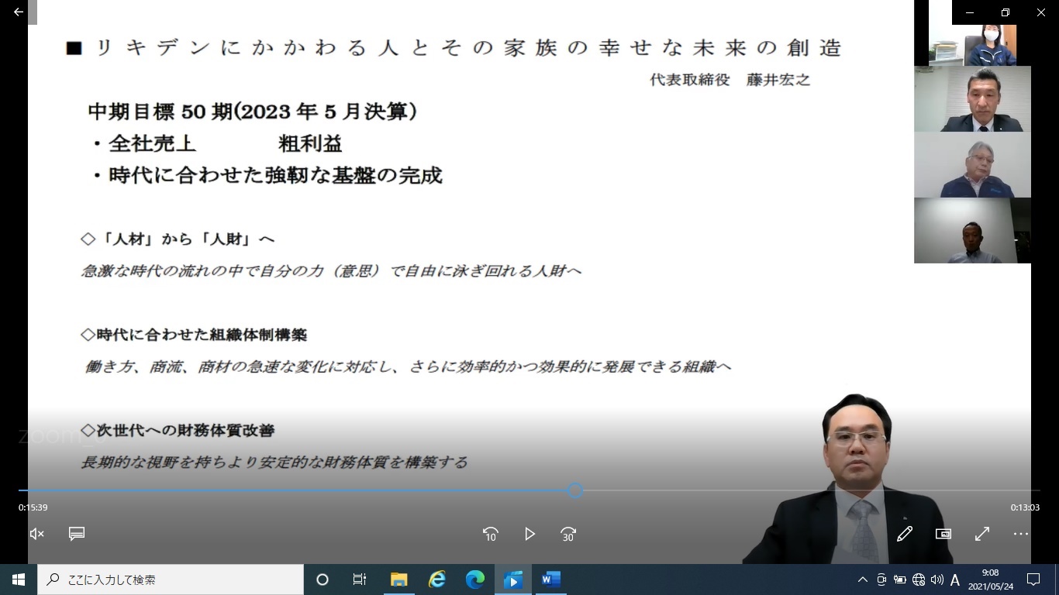Go back using the top-left arrow
The image size is (1059, 595).
click(18, 12)
